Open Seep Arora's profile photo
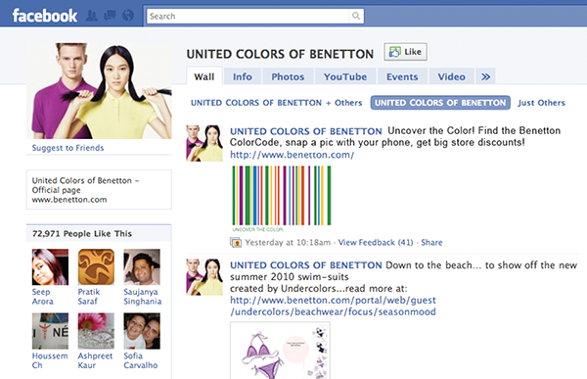The width and height of the screenshot is (587, 379). [x=50, y=267]
